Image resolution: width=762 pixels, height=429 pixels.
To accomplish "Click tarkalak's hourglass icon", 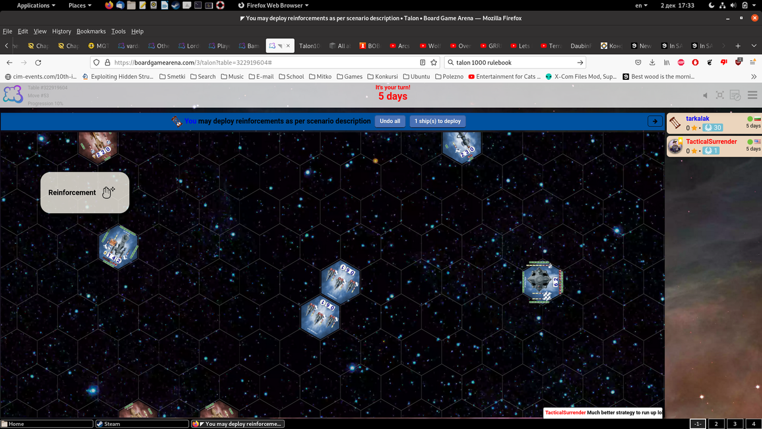I will coord(675,123).
